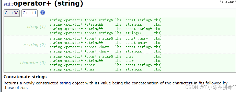Click first string overload with const string& parameters

click(107, 20)
